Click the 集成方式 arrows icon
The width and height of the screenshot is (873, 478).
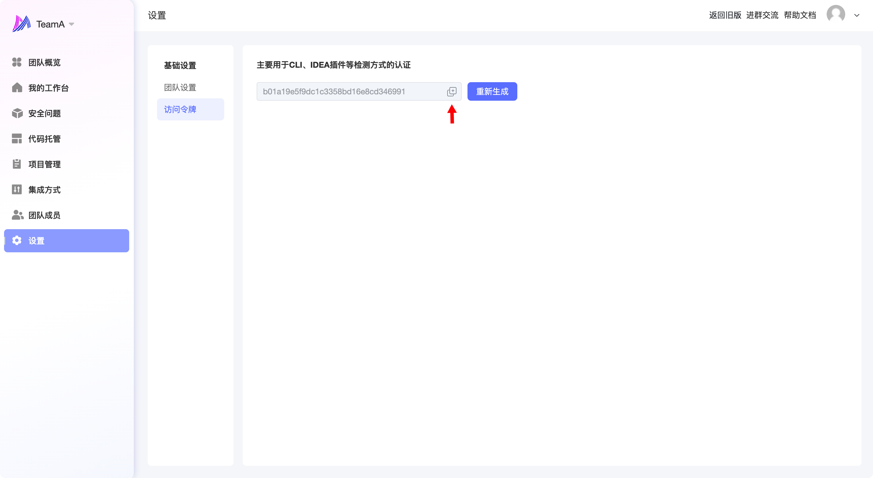tap(17, 190)
